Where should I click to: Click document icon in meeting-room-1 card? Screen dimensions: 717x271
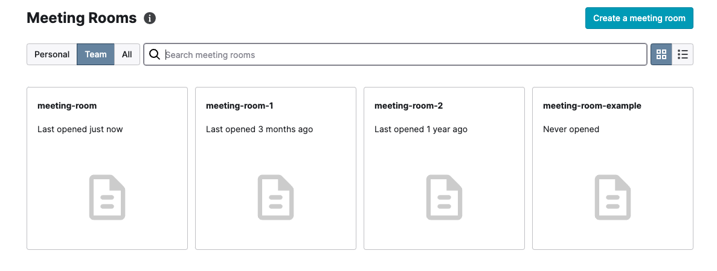click(x=275, y=197)
